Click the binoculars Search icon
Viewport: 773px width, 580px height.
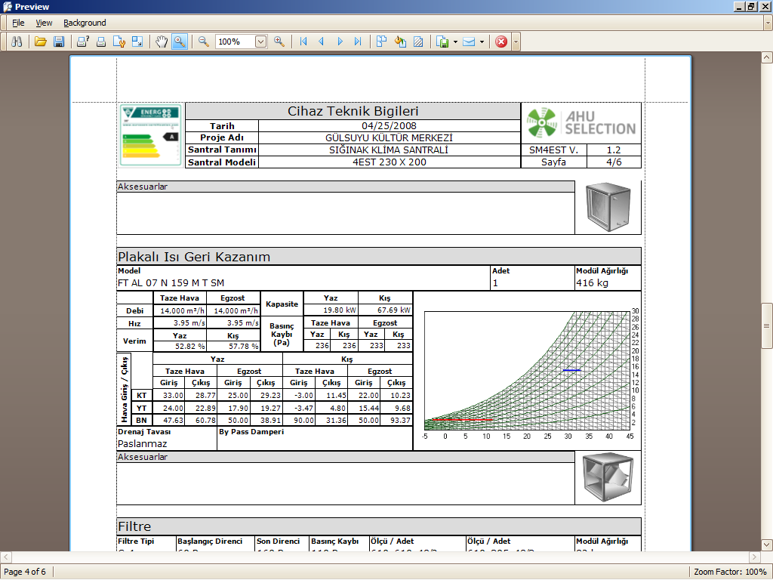pyautogui.click(x=17, y=42)
